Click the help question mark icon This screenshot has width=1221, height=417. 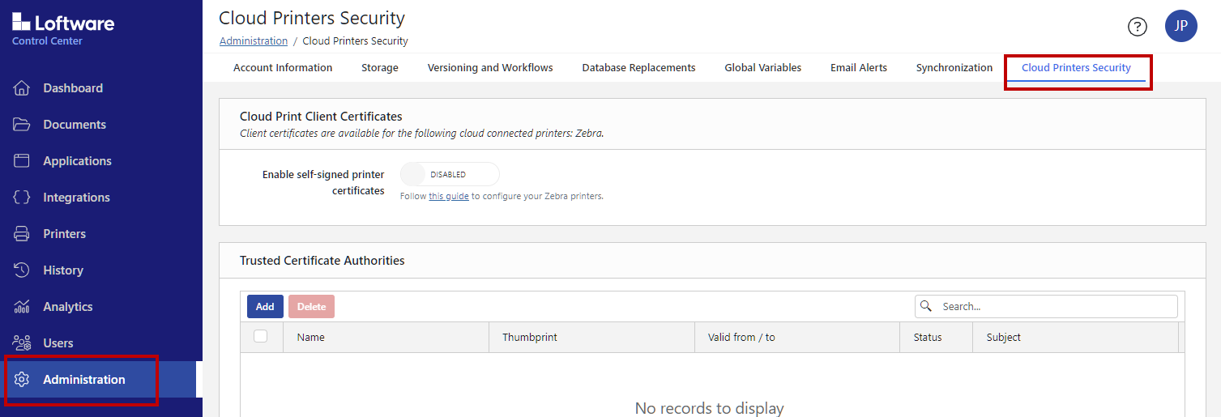1138,27
